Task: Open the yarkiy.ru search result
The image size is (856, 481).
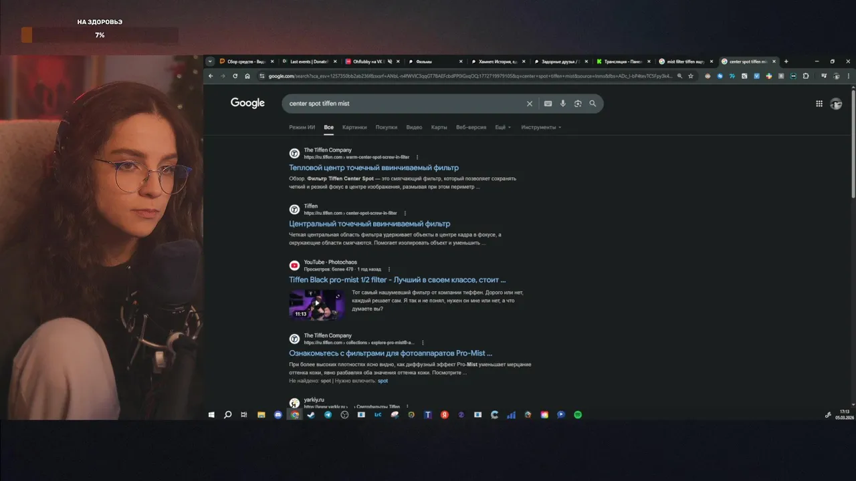Action: [x=314, y=399]
